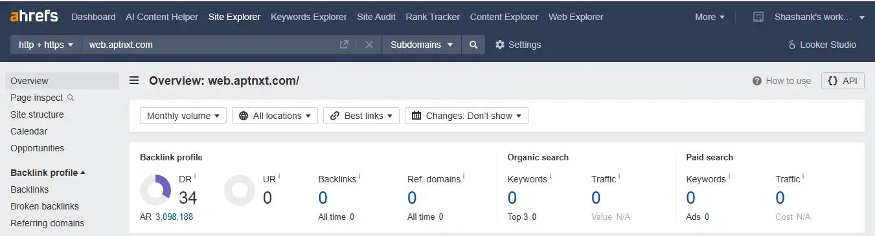Click the Ads value link

707,217
